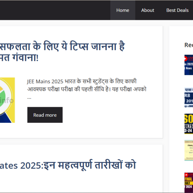Open the yellow Results 3-24 sidebar thumbnail
Viewport: 193px width, 193px height.
tap(189, 124)
